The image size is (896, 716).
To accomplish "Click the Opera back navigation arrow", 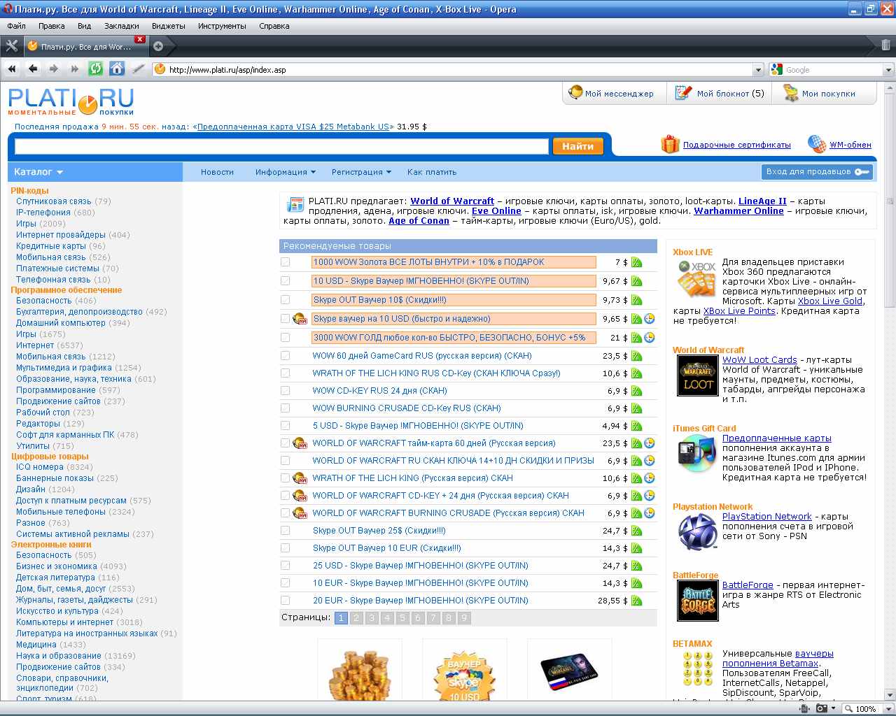I will (x=33, y=69).
